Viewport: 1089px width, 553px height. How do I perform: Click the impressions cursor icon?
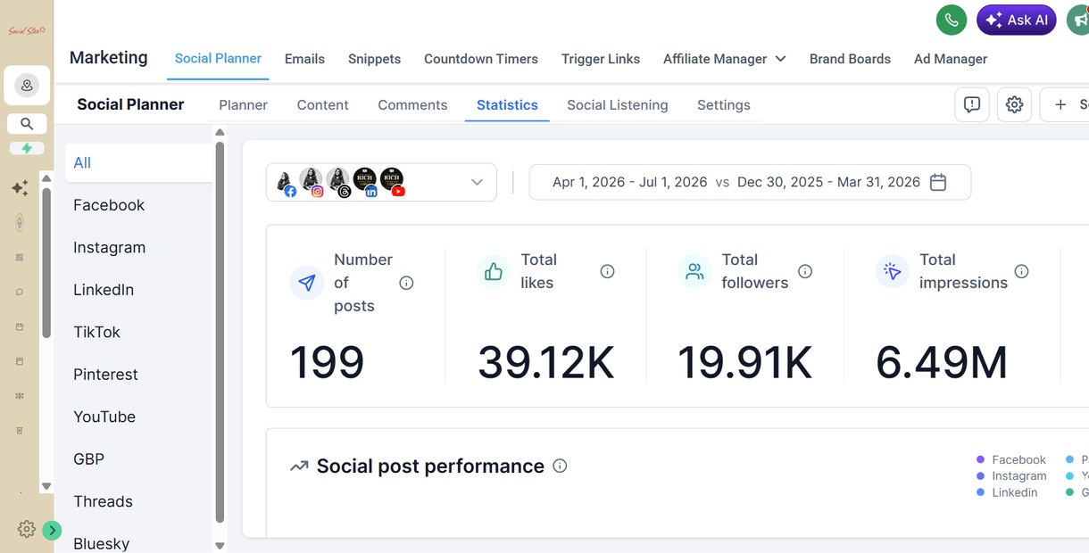[893, 271]
